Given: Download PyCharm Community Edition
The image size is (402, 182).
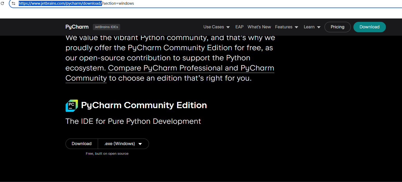Looking at the screenshot, I should [x=82, y=144].
